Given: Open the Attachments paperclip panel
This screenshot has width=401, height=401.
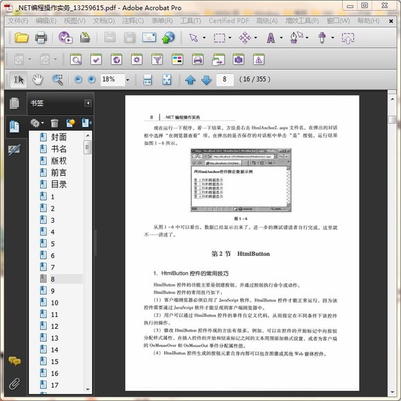Looking at the screenshot, I should point(14,384).
